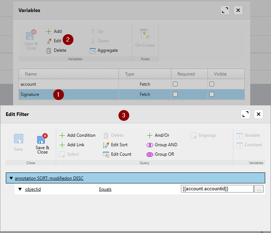Image resolution: width=271 pixels, height=233 pixels.
Task: Toggle Required checkbox for Signature row
Action: point(175,94)
